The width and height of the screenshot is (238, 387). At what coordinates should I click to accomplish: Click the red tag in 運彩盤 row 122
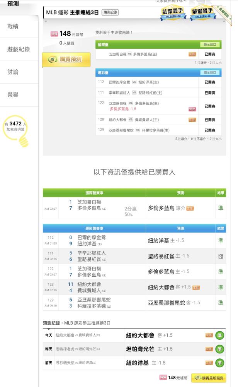(192, 109)
